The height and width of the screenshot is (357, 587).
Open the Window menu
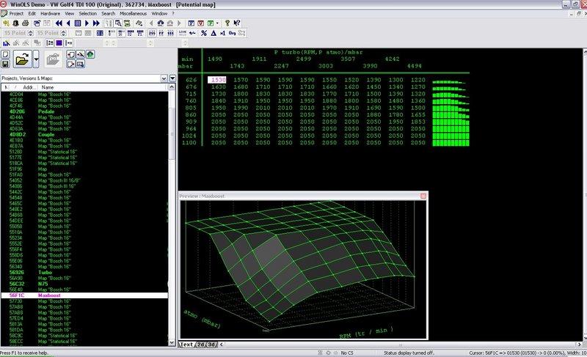[159, 13]
